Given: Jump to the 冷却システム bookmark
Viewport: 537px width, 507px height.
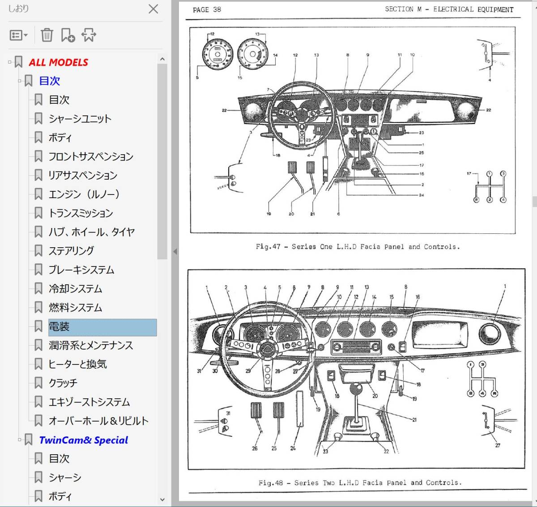Looking at the screenshot, I should coord(75,288).
